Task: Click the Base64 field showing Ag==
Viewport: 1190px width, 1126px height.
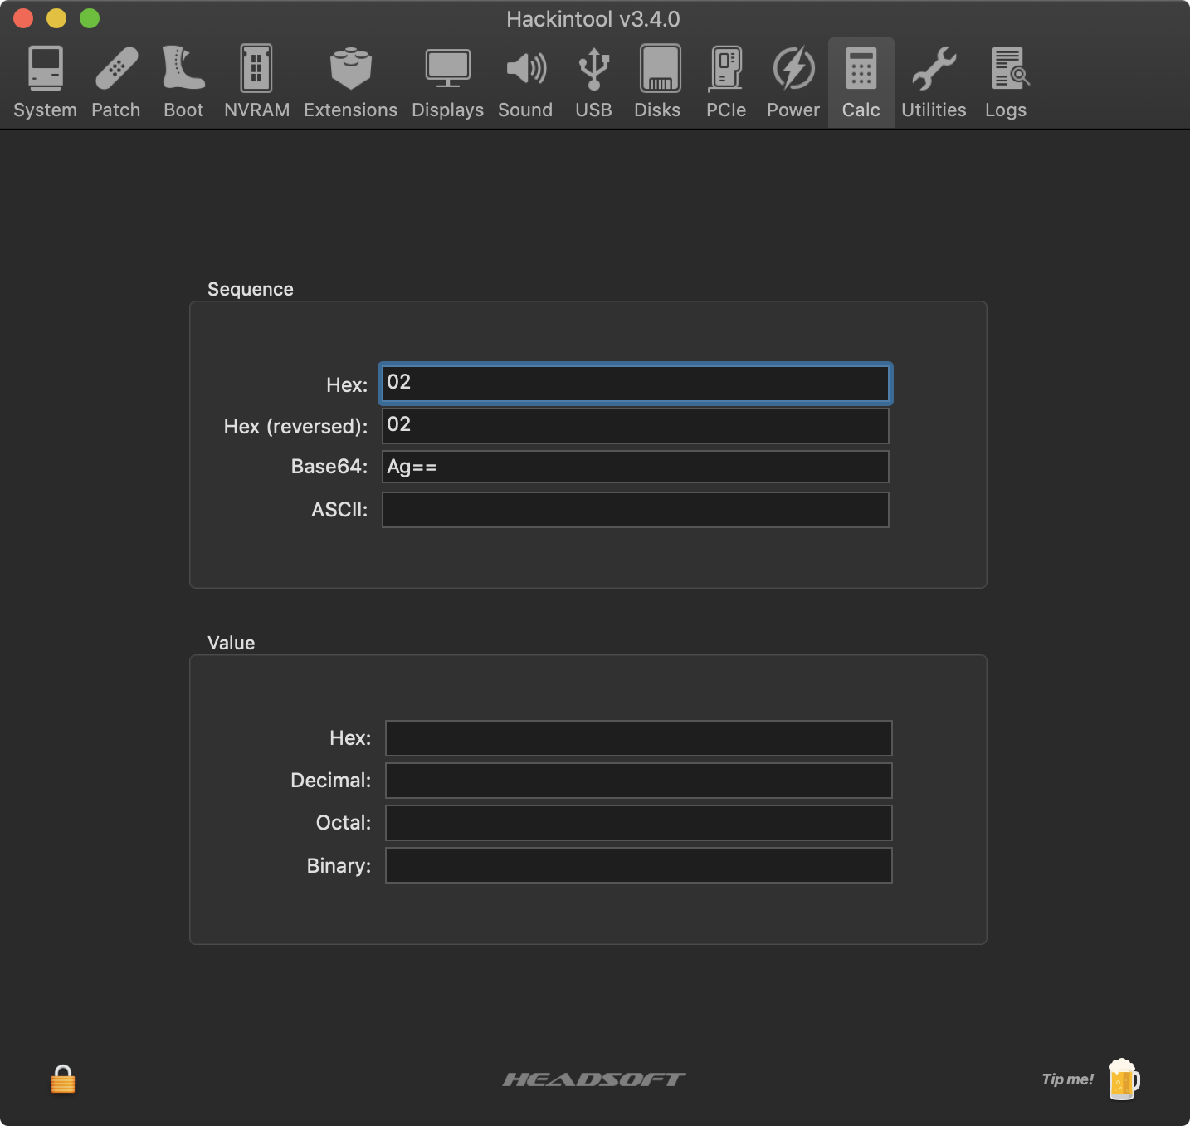Action: (x=636, y=467)
